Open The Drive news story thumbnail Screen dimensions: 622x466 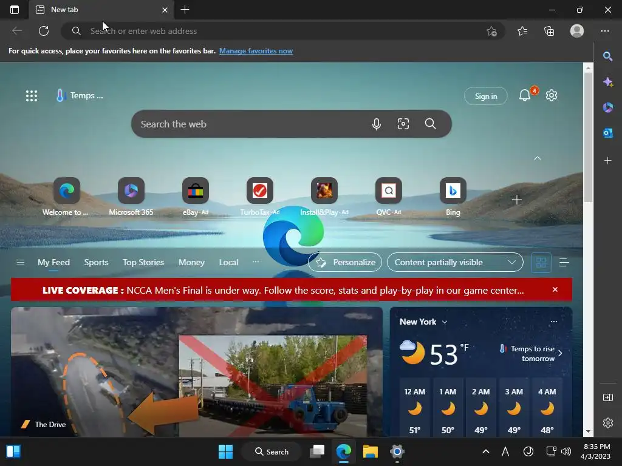[x=197, y=372]
